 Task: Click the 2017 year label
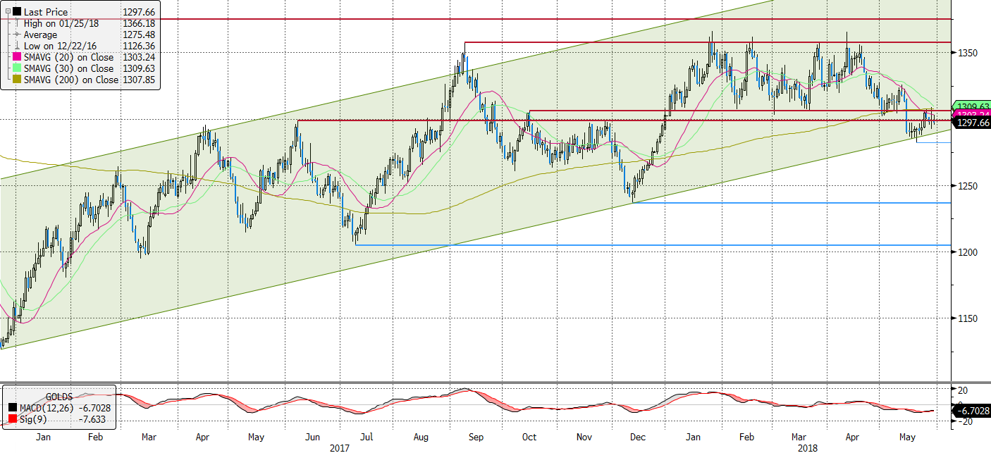[340, 447]
